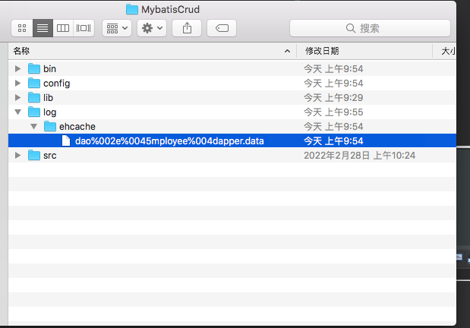Viewport: 470px width, 328px height.
Task: Expand the config folder
Action: point(17,83)
